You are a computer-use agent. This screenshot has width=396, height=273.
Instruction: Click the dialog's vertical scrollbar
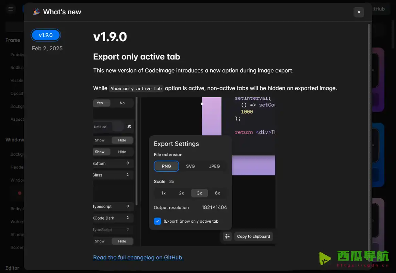coord(369,136)
